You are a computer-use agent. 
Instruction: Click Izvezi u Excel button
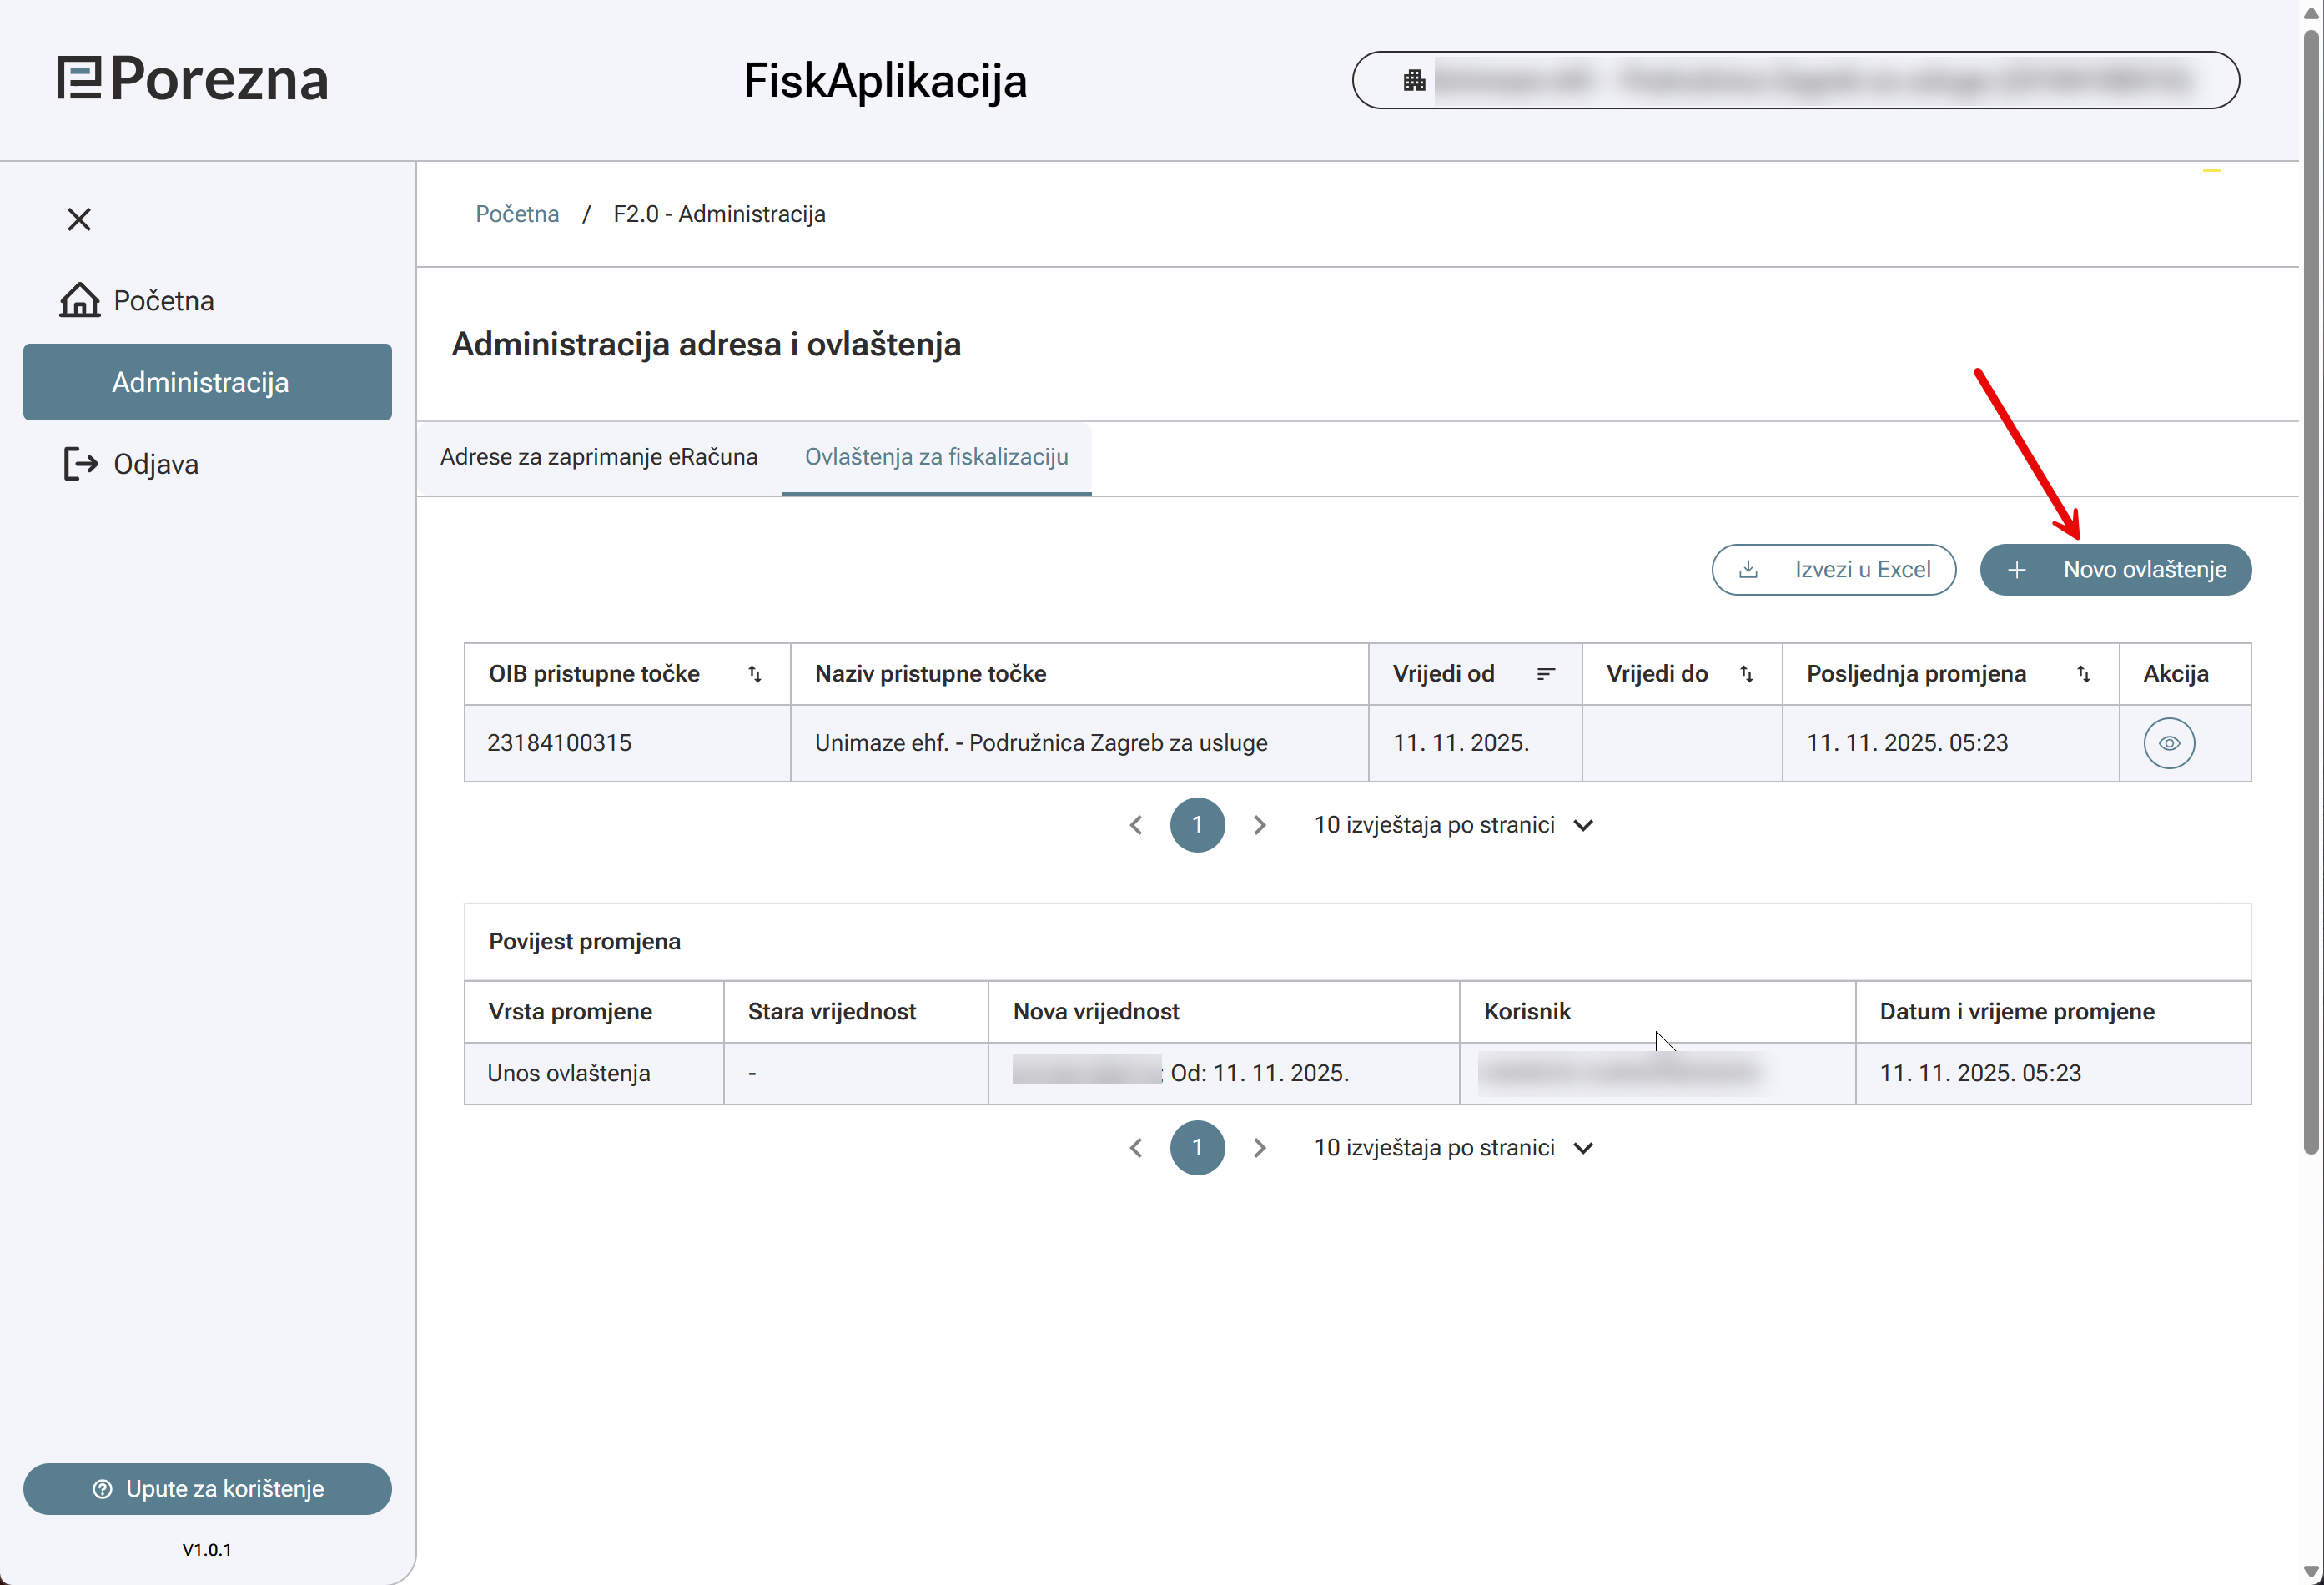[1833, 570]
